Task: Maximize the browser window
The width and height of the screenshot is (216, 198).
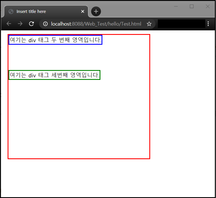Action: pyautogui.click(x=192, y=6)
